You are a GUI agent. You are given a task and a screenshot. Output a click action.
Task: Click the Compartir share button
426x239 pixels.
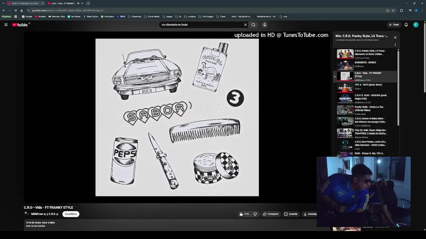pos(271,214)
